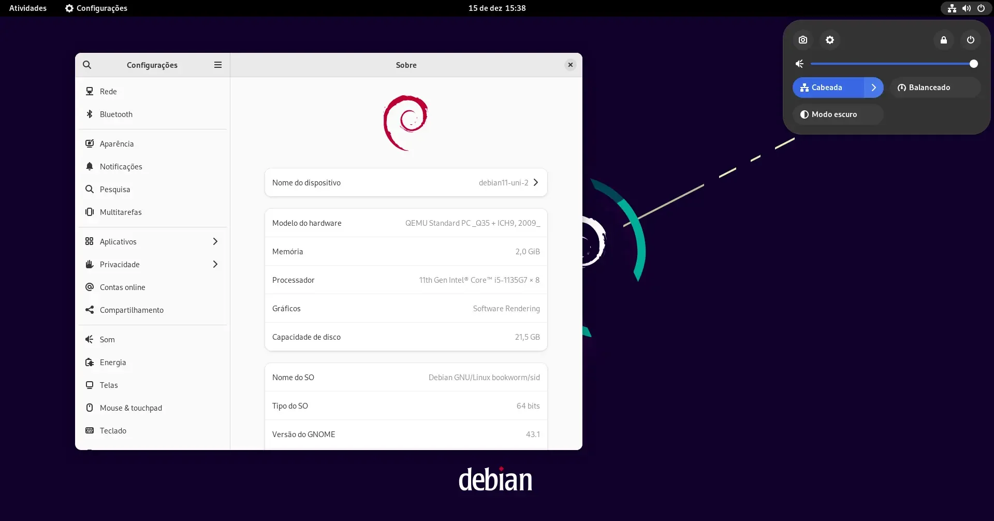Open Energia settings panel
Screen dimensions: 994x521
coord(153,362)
